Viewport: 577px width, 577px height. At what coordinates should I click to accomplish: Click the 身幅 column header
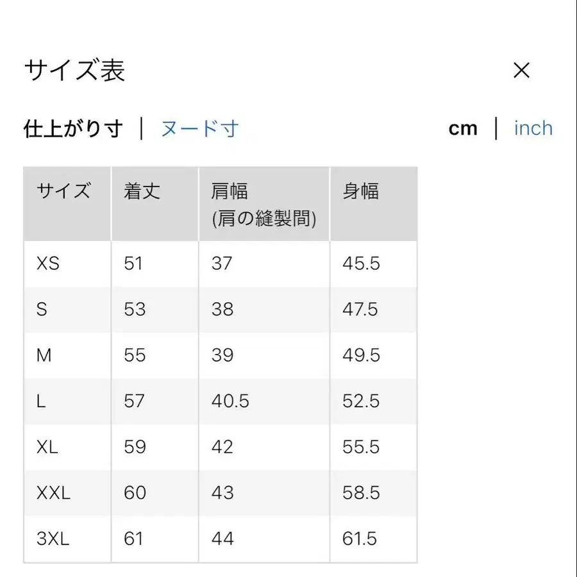point(361,190)
